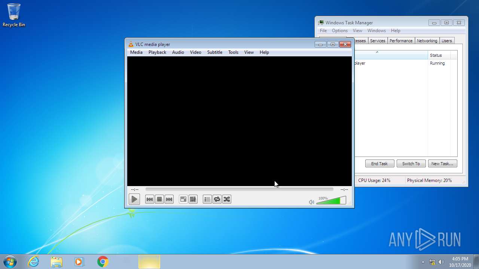Viewport: 479px width, 269px height.
Task: Switch to the Performance tab
Action: [401, 41]
